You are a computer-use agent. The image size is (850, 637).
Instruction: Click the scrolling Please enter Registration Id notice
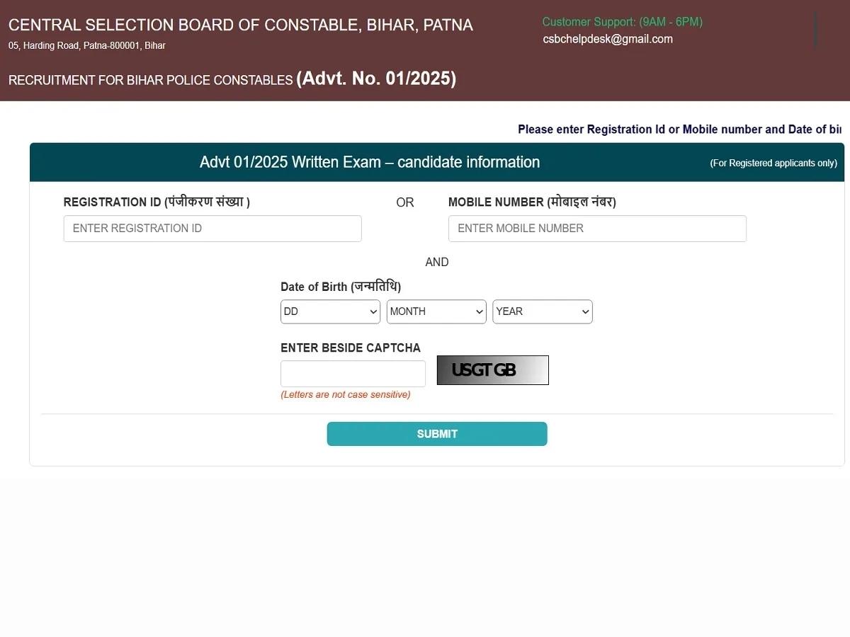679,130
